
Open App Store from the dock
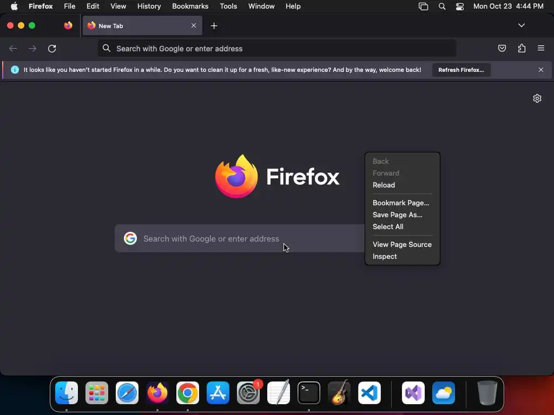coord(218,393)
